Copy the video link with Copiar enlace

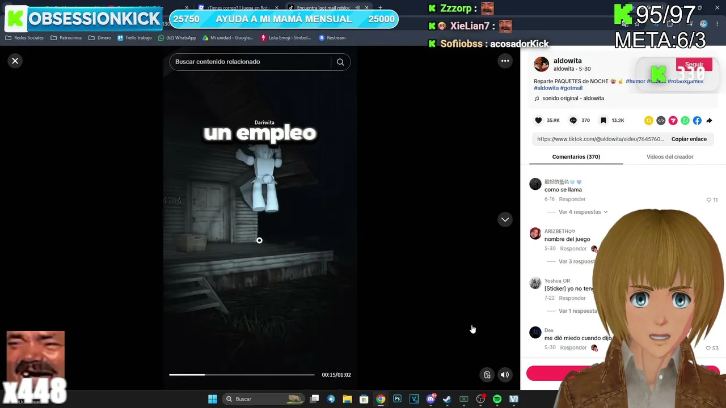(689, 139)
